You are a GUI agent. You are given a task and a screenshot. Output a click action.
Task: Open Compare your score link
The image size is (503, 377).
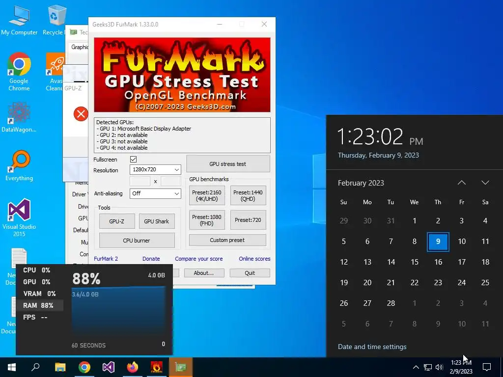(198, 259)
